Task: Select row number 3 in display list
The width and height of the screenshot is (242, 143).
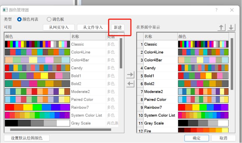Action: coord(140,60)
